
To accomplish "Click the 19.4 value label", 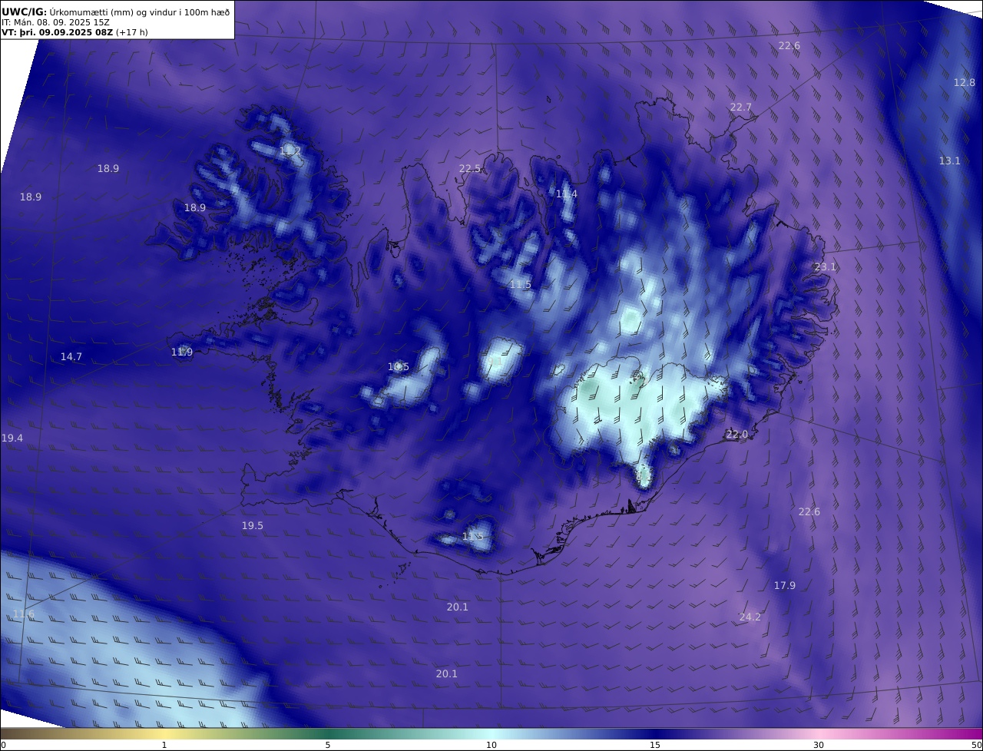I will [12, 438].
